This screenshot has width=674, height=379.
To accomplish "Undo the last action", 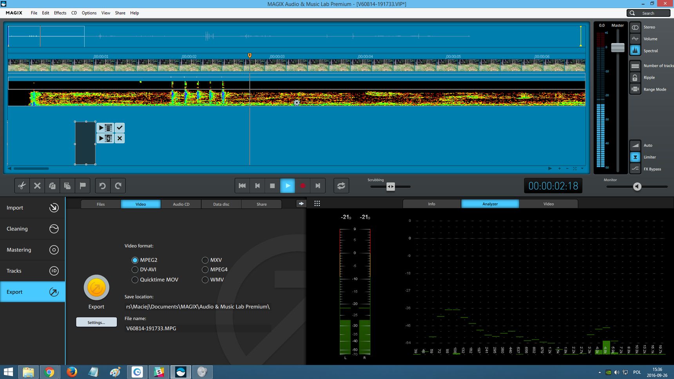I will coord(103,186).
